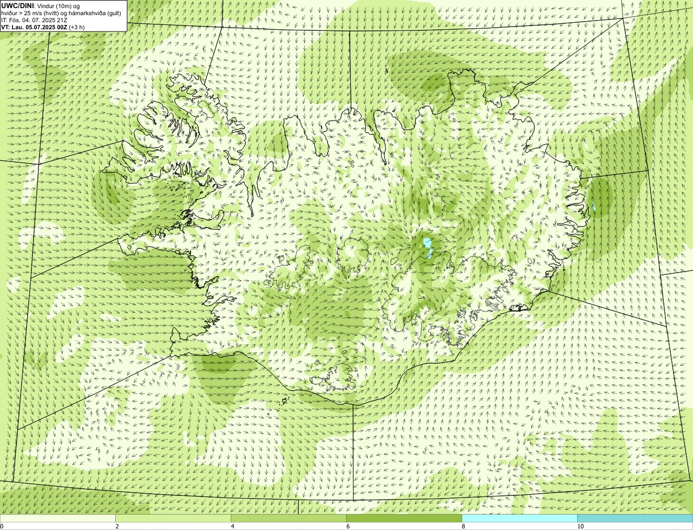Click the light green 2–4 m/s legend segment
This screenshot has height=530, width=693.
click(x=173, y=518)
